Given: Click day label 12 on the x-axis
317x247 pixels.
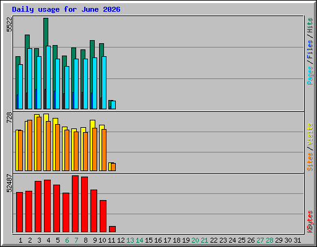Looking at the screenshot, I should (121, 240).
